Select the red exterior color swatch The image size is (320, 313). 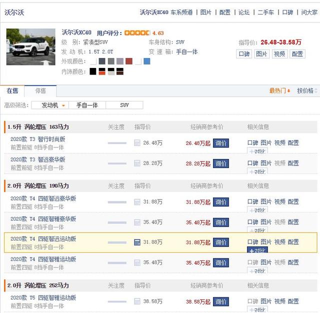[x=129, y=61]
